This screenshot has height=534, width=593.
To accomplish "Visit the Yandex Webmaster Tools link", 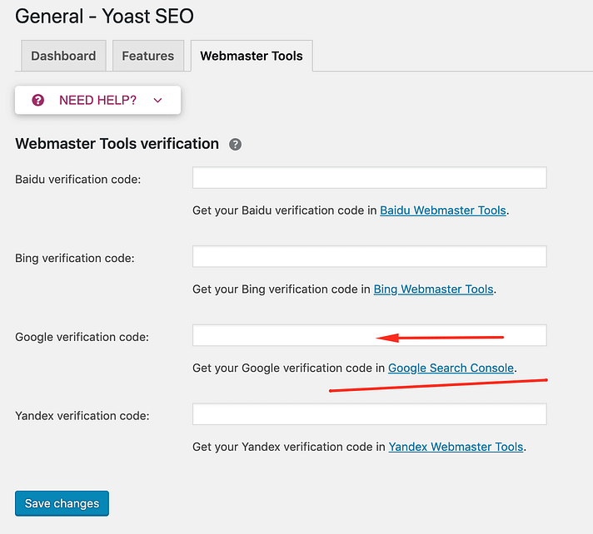I will coord(456,447).
